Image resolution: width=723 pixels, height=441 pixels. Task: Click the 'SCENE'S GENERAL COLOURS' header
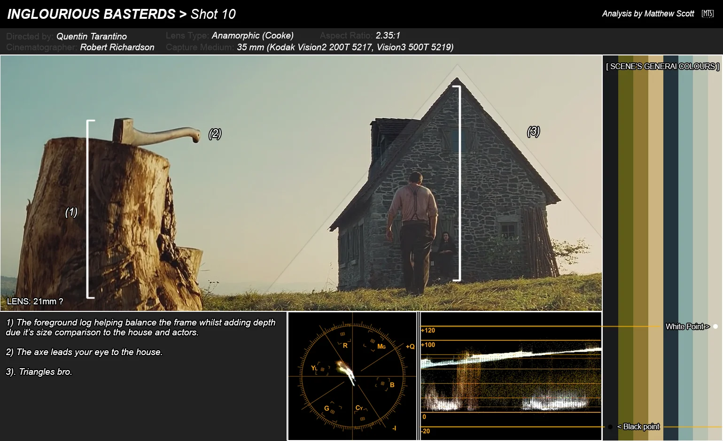(662, 66)
